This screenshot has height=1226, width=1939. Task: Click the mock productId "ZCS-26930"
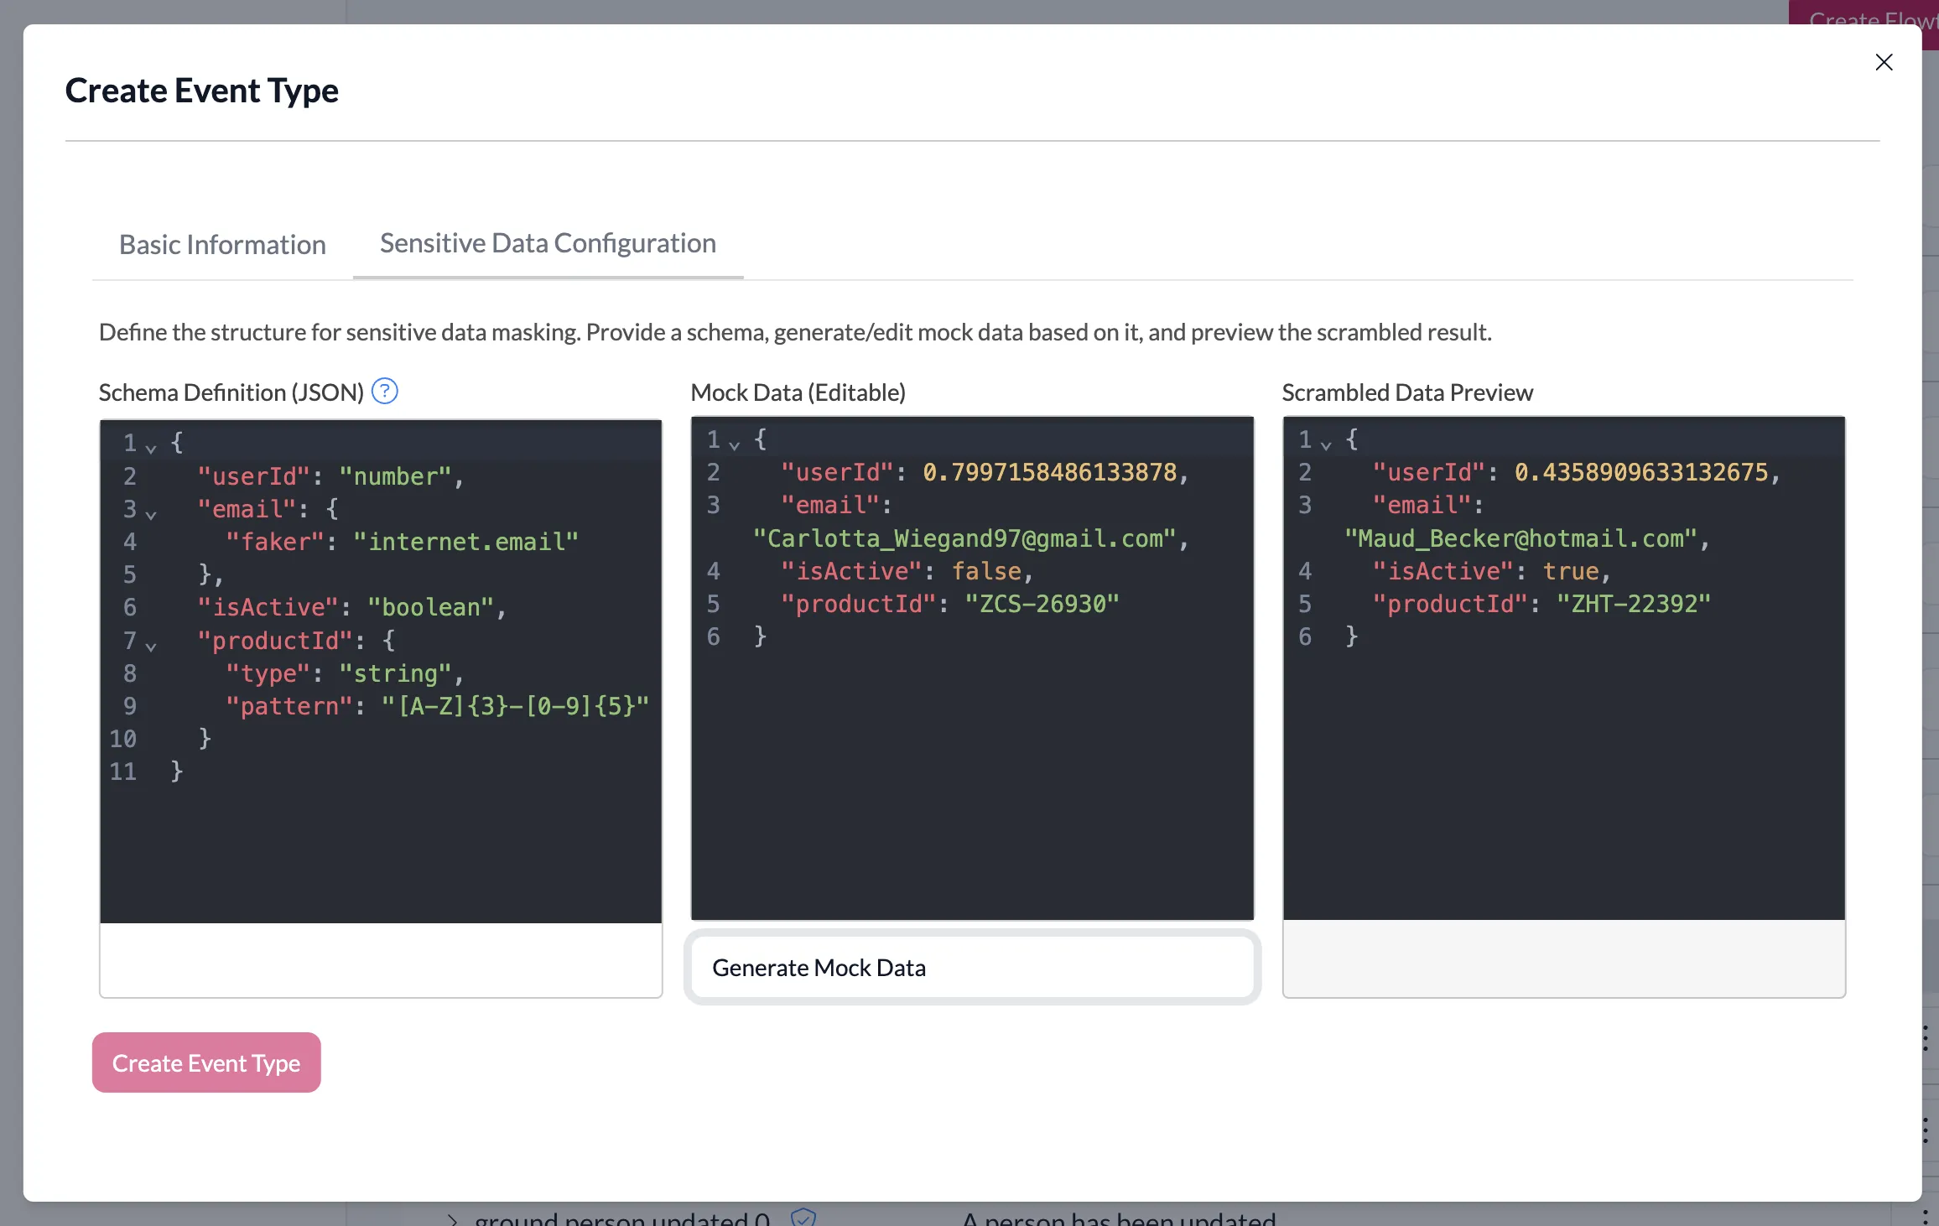[x=1042, y=604]
